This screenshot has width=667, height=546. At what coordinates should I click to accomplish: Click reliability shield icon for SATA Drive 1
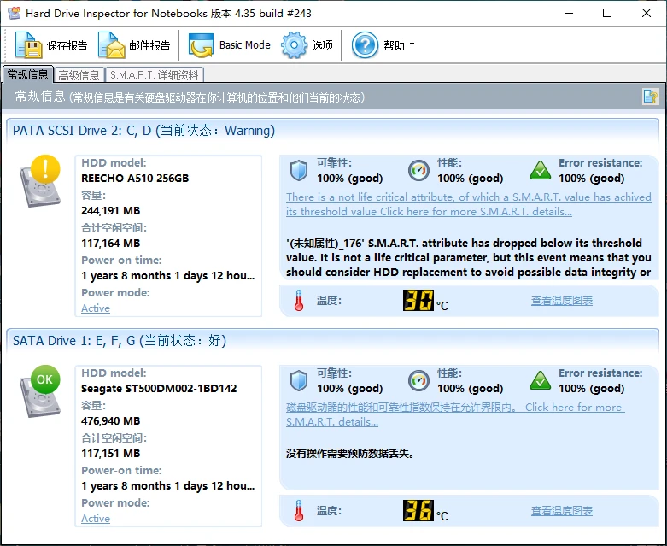click(x=299, y=380)
